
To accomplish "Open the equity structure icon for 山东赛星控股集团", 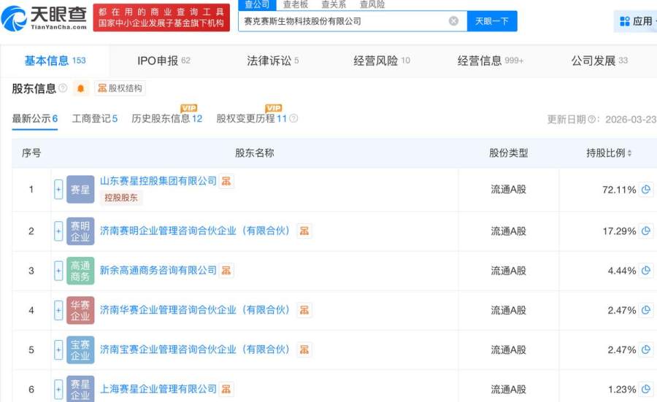I will (226, 181).
